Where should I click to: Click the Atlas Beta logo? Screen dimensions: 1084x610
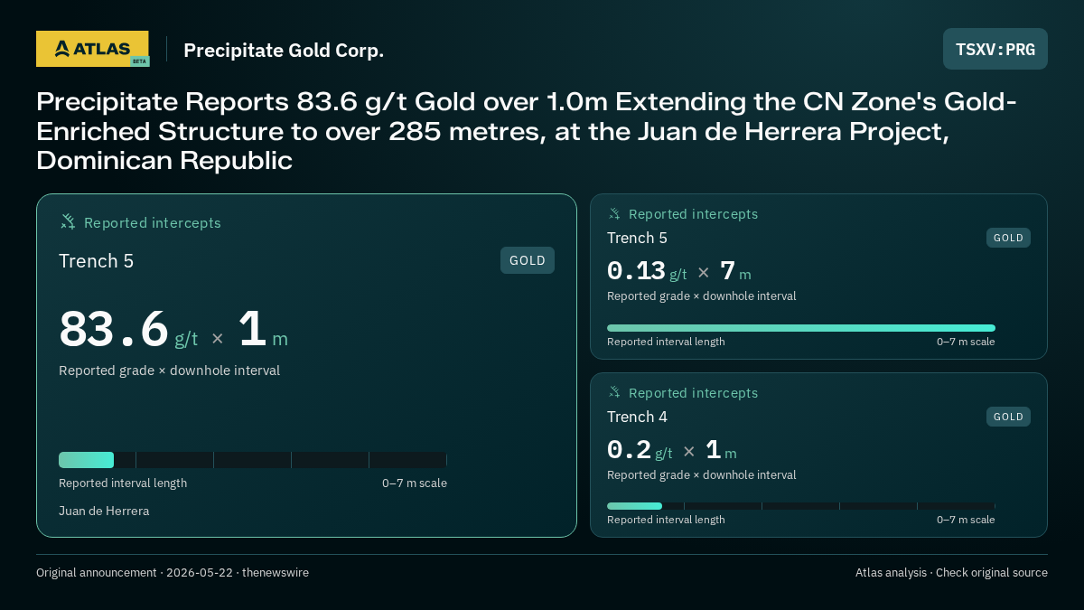point(92,49)
